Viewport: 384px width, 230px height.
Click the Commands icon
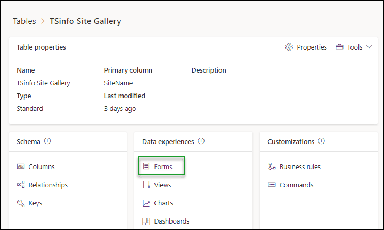tap(272, 185)
